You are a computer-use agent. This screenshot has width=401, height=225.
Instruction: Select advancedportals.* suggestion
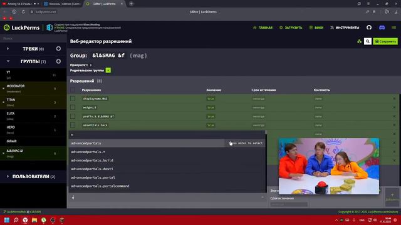tap(167, 152)
